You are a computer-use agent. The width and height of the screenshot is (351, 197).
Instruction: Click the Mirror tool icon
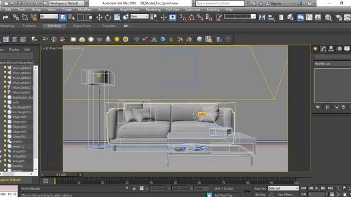[x=262, y=17]
